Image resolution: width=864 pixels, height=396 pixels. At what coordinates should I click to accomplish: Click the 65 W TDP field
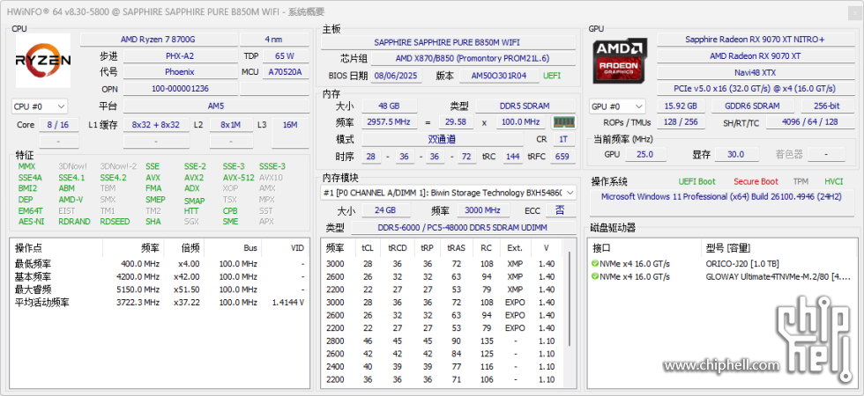(x=285, y=56)
